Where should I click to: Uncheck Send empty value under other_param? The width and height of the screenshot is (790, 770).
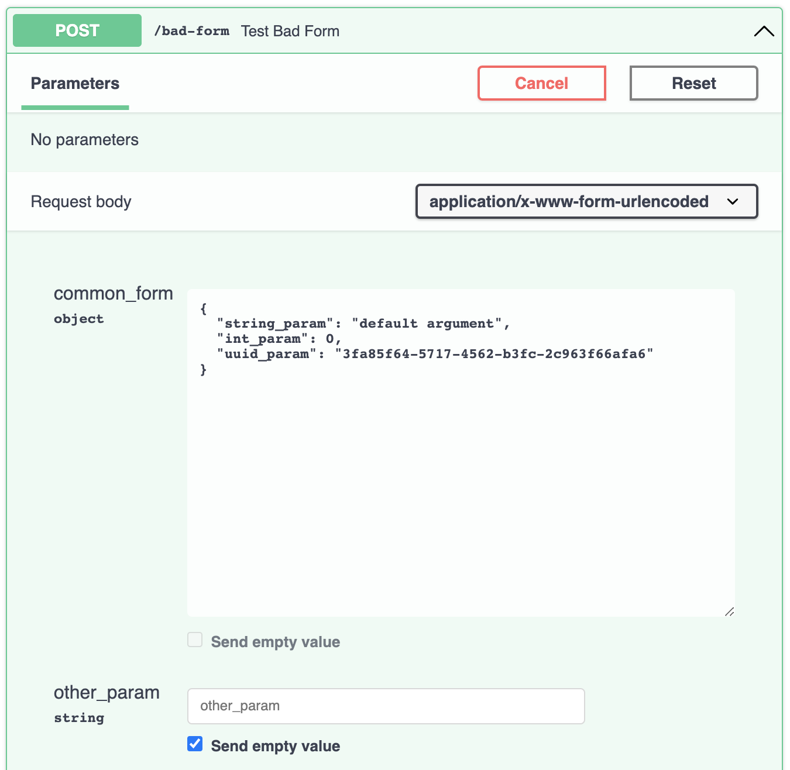click(195, 744)
